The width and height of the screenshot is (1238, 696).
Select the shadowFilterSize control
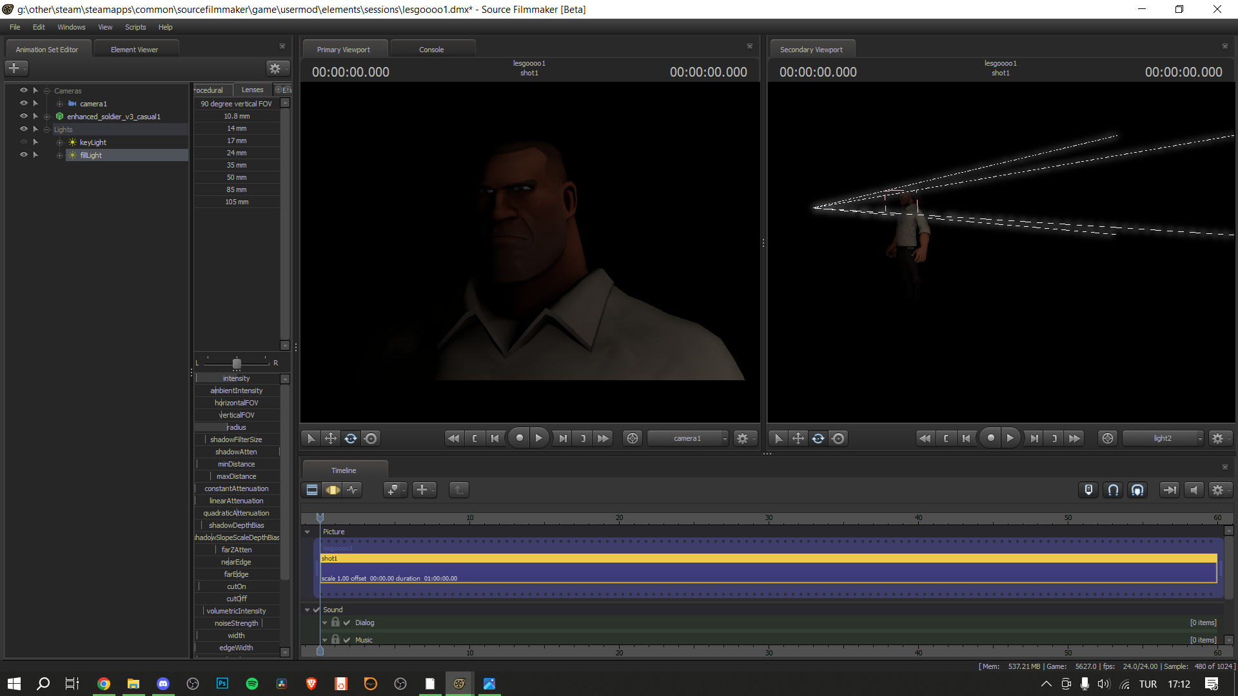237,440
